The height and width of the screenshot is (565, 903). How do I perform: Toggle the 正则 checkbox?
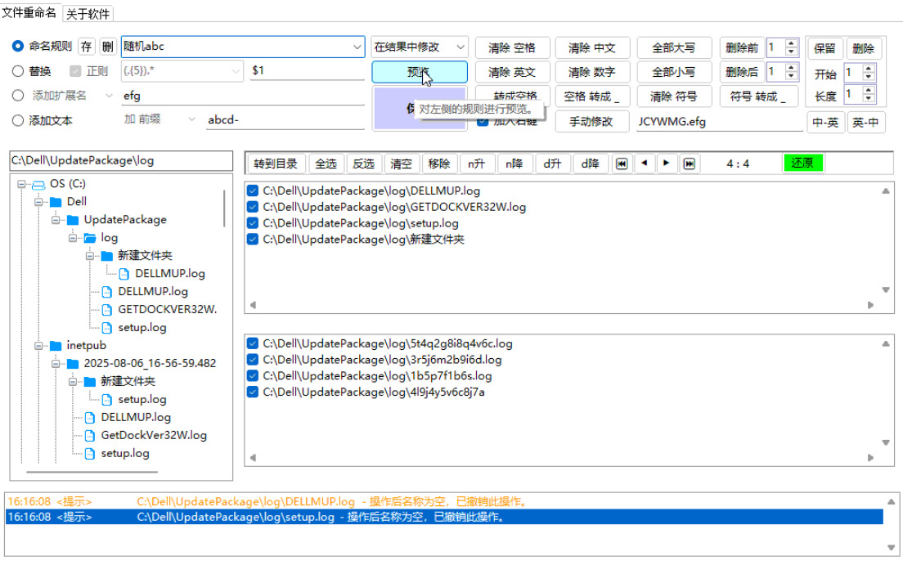click(75, 71)
